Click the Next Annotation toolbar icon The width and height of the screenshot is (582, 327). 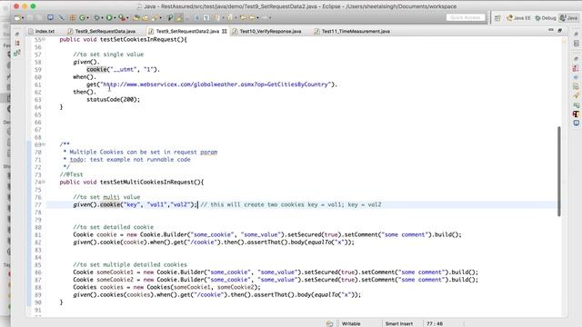(216, 18)
